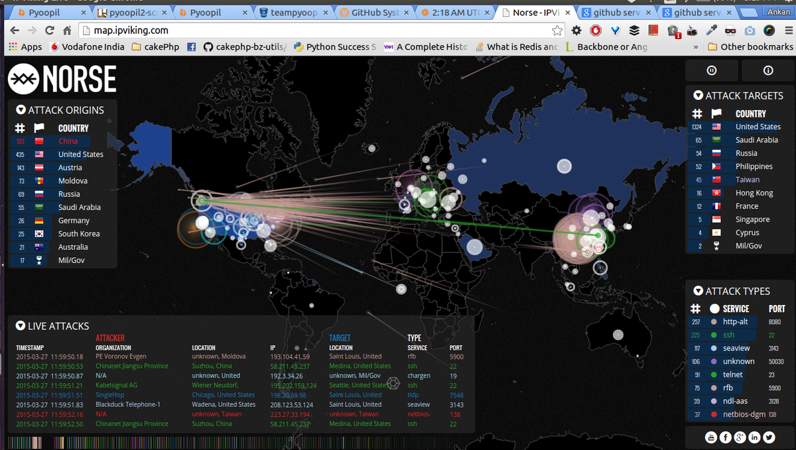Select Saudi Arabia in Attack Targets

739,140
